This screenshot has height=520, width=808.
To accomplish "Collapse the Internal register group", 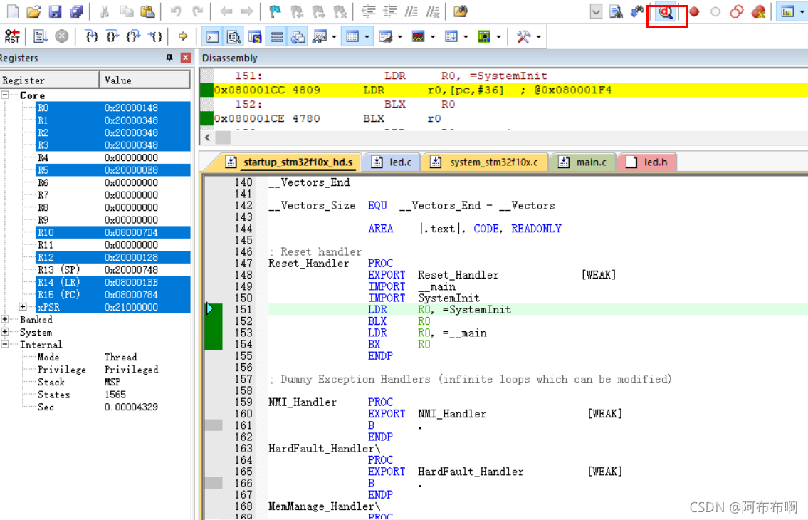I will pyautogui.click(x=5, y=344).
